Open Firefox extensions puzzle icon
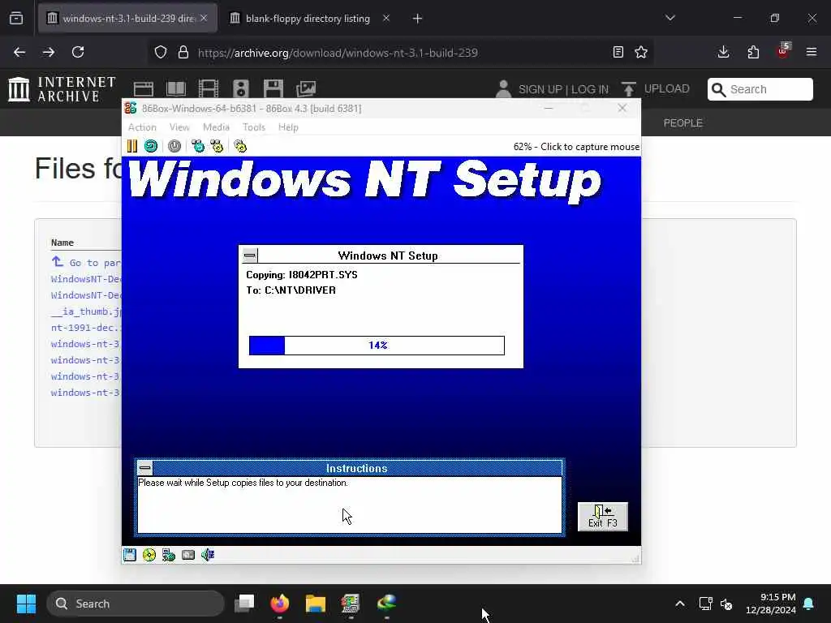 click(753, 52)
